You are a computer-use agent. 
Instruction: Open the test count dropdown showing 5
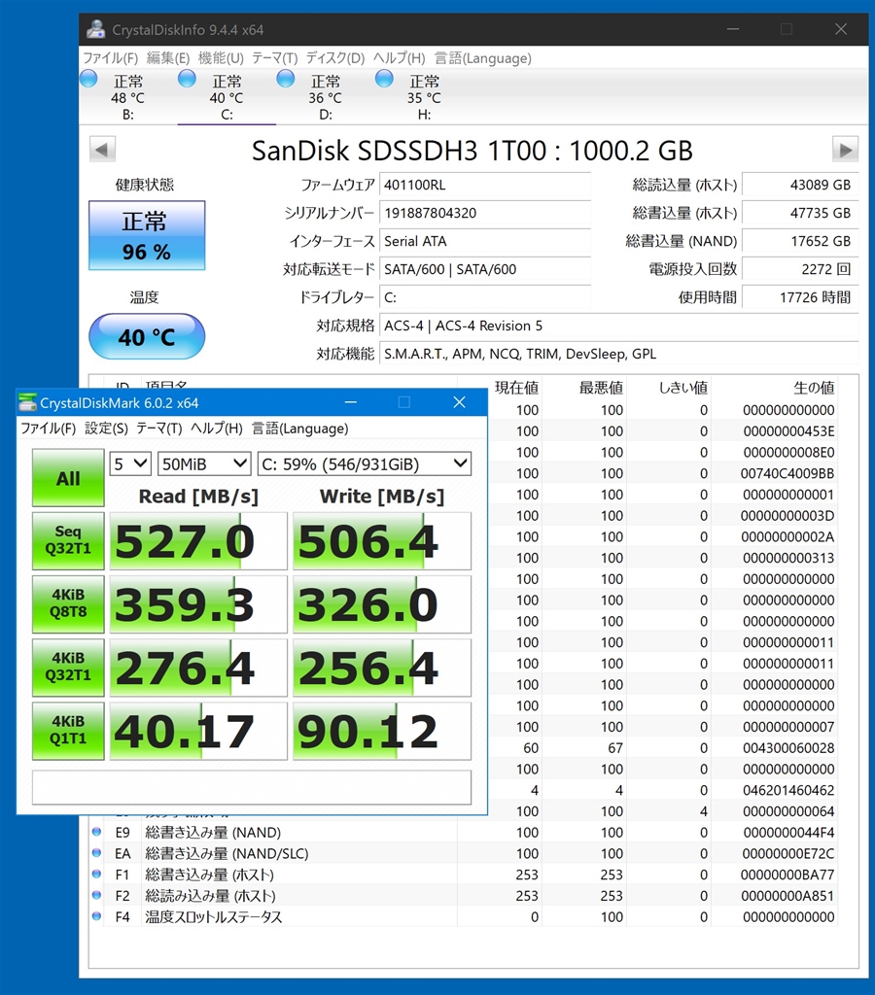point(130,463)
